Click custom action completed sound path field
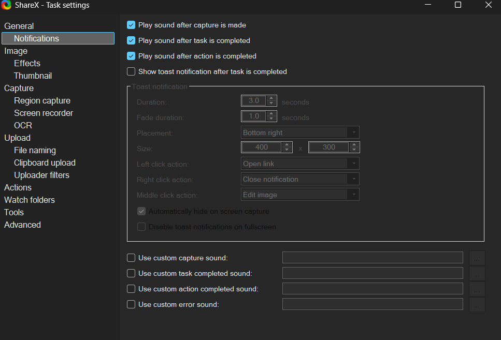The image size is (501, 340). [373, 289]
